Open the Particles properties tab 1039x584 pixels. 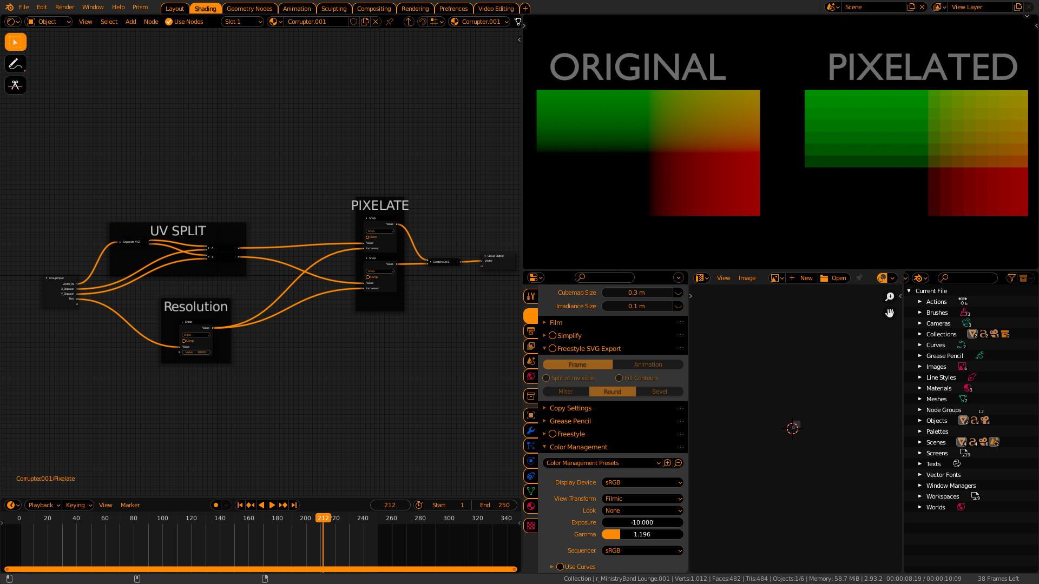click(531, 446)
